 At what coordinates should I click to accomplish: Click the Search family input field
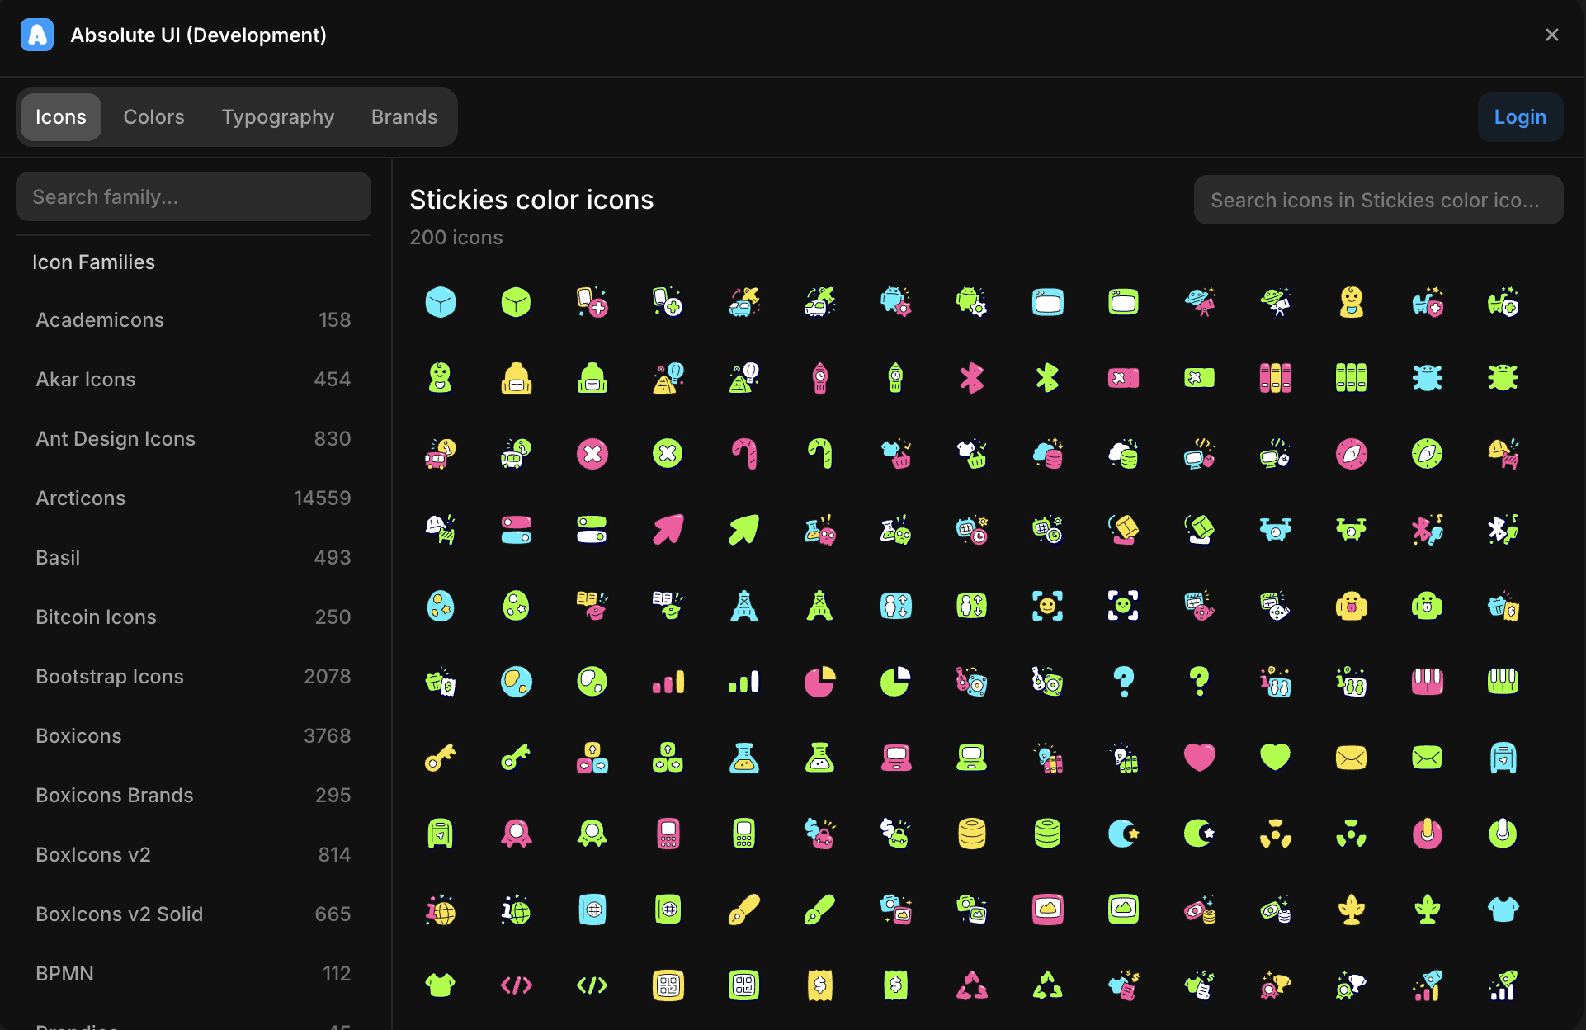click(193, 196)
